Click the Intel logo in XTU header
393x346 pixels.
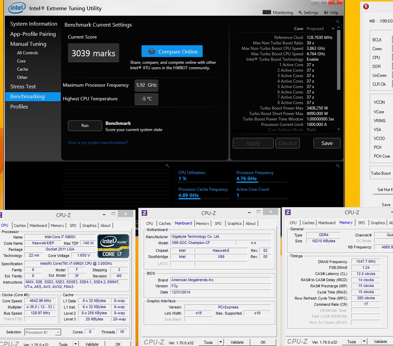click(x=17, y=8)
